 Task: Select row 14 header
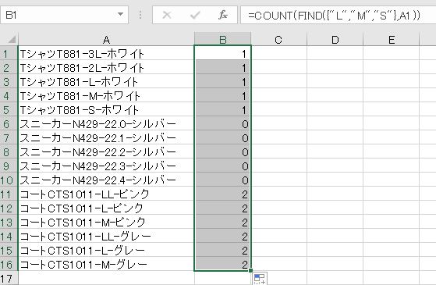pos(9,236)
